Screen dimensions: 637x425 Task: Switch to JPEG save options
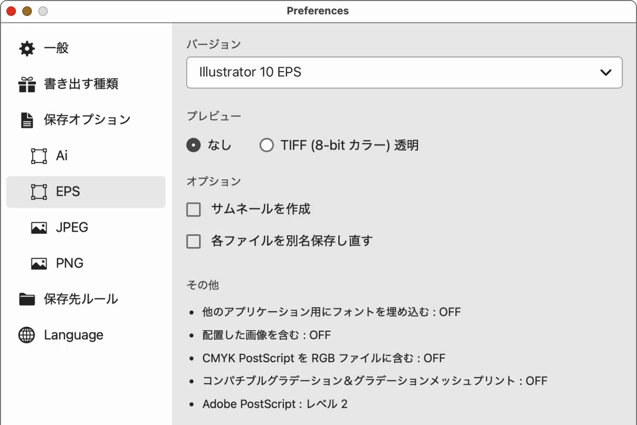point(86,227)
